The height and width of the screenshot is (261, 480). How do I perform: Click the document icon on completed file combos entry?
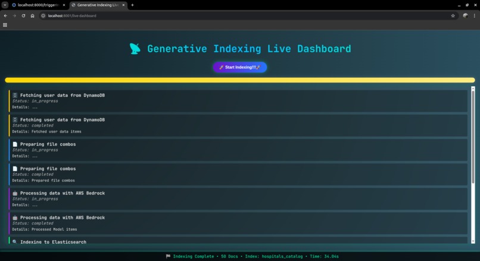15,169
